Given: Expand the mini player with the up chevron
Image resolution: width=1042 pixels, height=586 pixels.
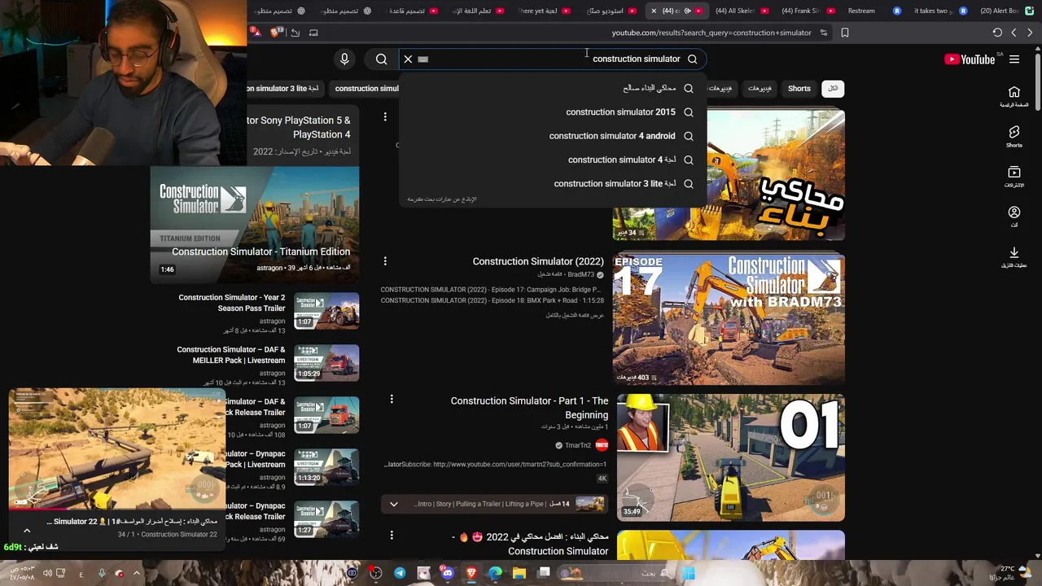Looking at the screenshot, I should [x=27, y=531].
